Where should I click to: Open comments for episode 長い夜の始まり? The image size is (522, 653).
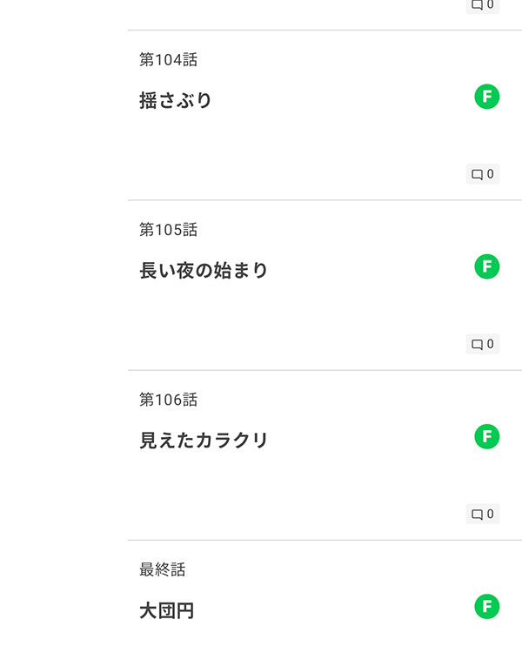(x=483, y=344)
